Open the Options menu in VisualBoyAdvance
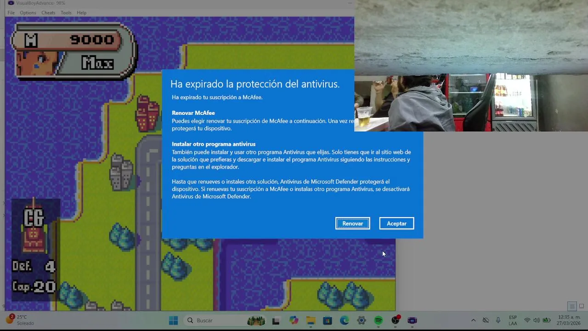Image resolution: width=588 pixels, height=331 pixels. pos(28,13)
